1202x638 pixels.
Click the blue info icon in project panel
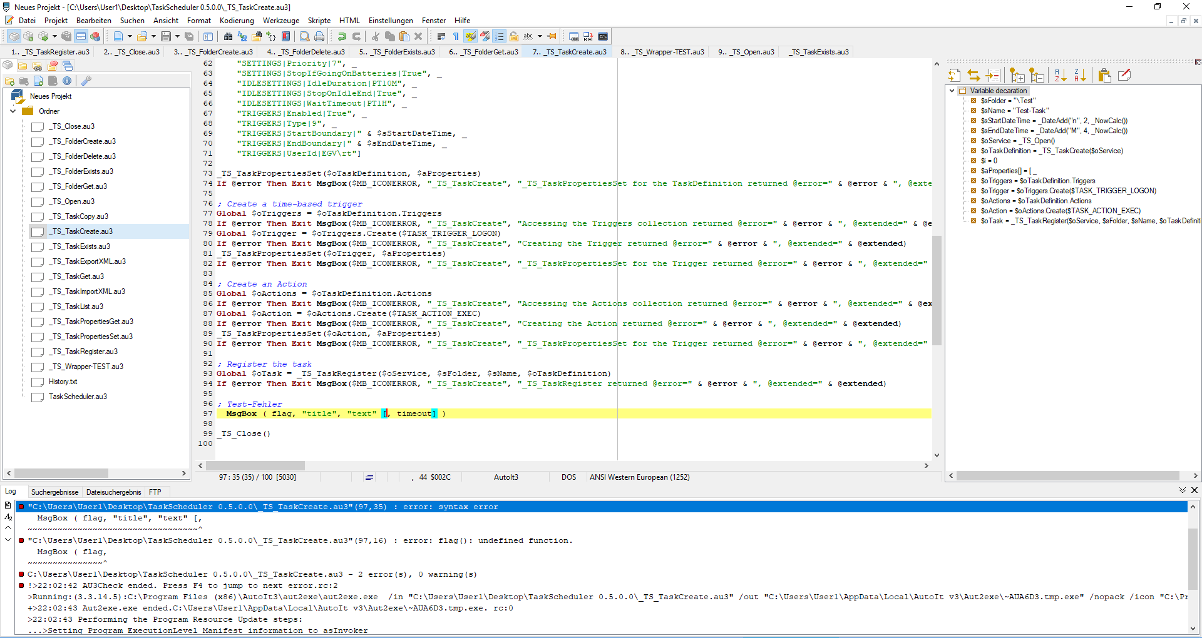pos(67,81)
